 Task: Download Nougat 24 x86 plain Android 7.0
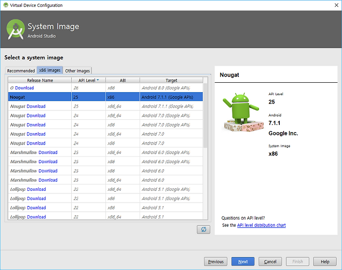point(36,143)
